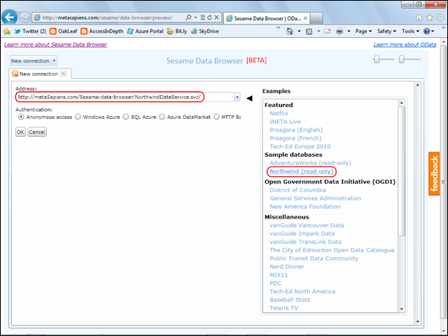Open the Twitter (2) favorite
448x336 pixels.
tap(30, 31)
